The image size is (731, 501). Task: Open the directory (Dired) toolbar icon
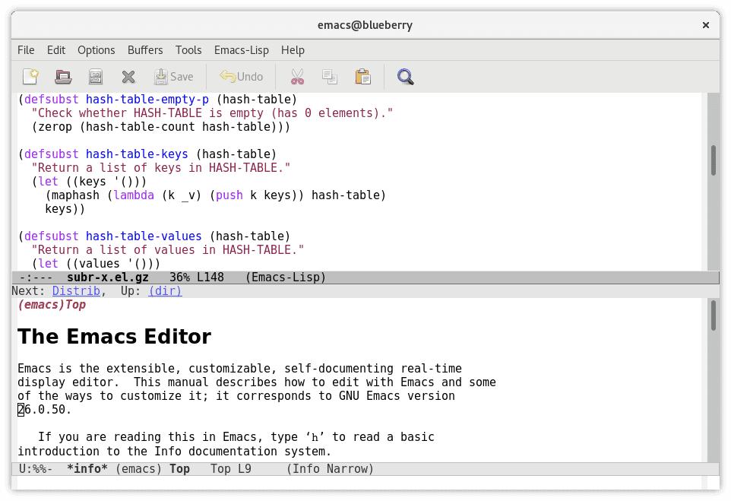click(x=96, y=77)
